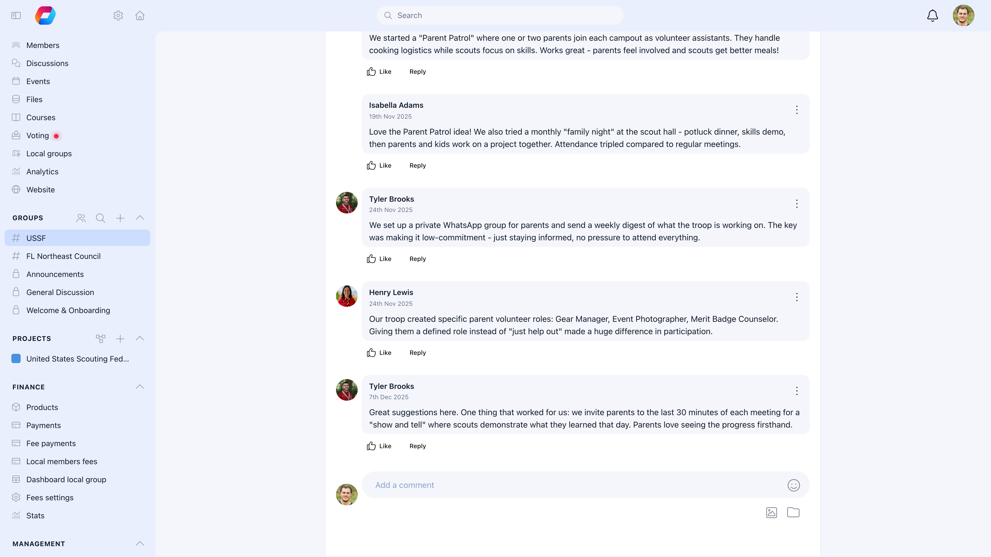
Task: Reply to Isabella Adams' comment
Action: coord(417,165)
